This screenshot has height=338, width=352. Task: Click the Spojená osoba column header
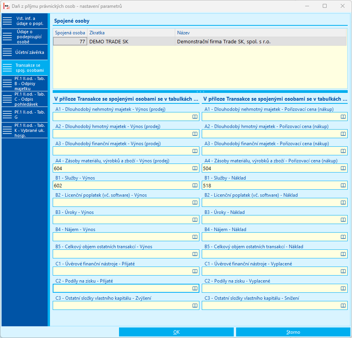70,33
